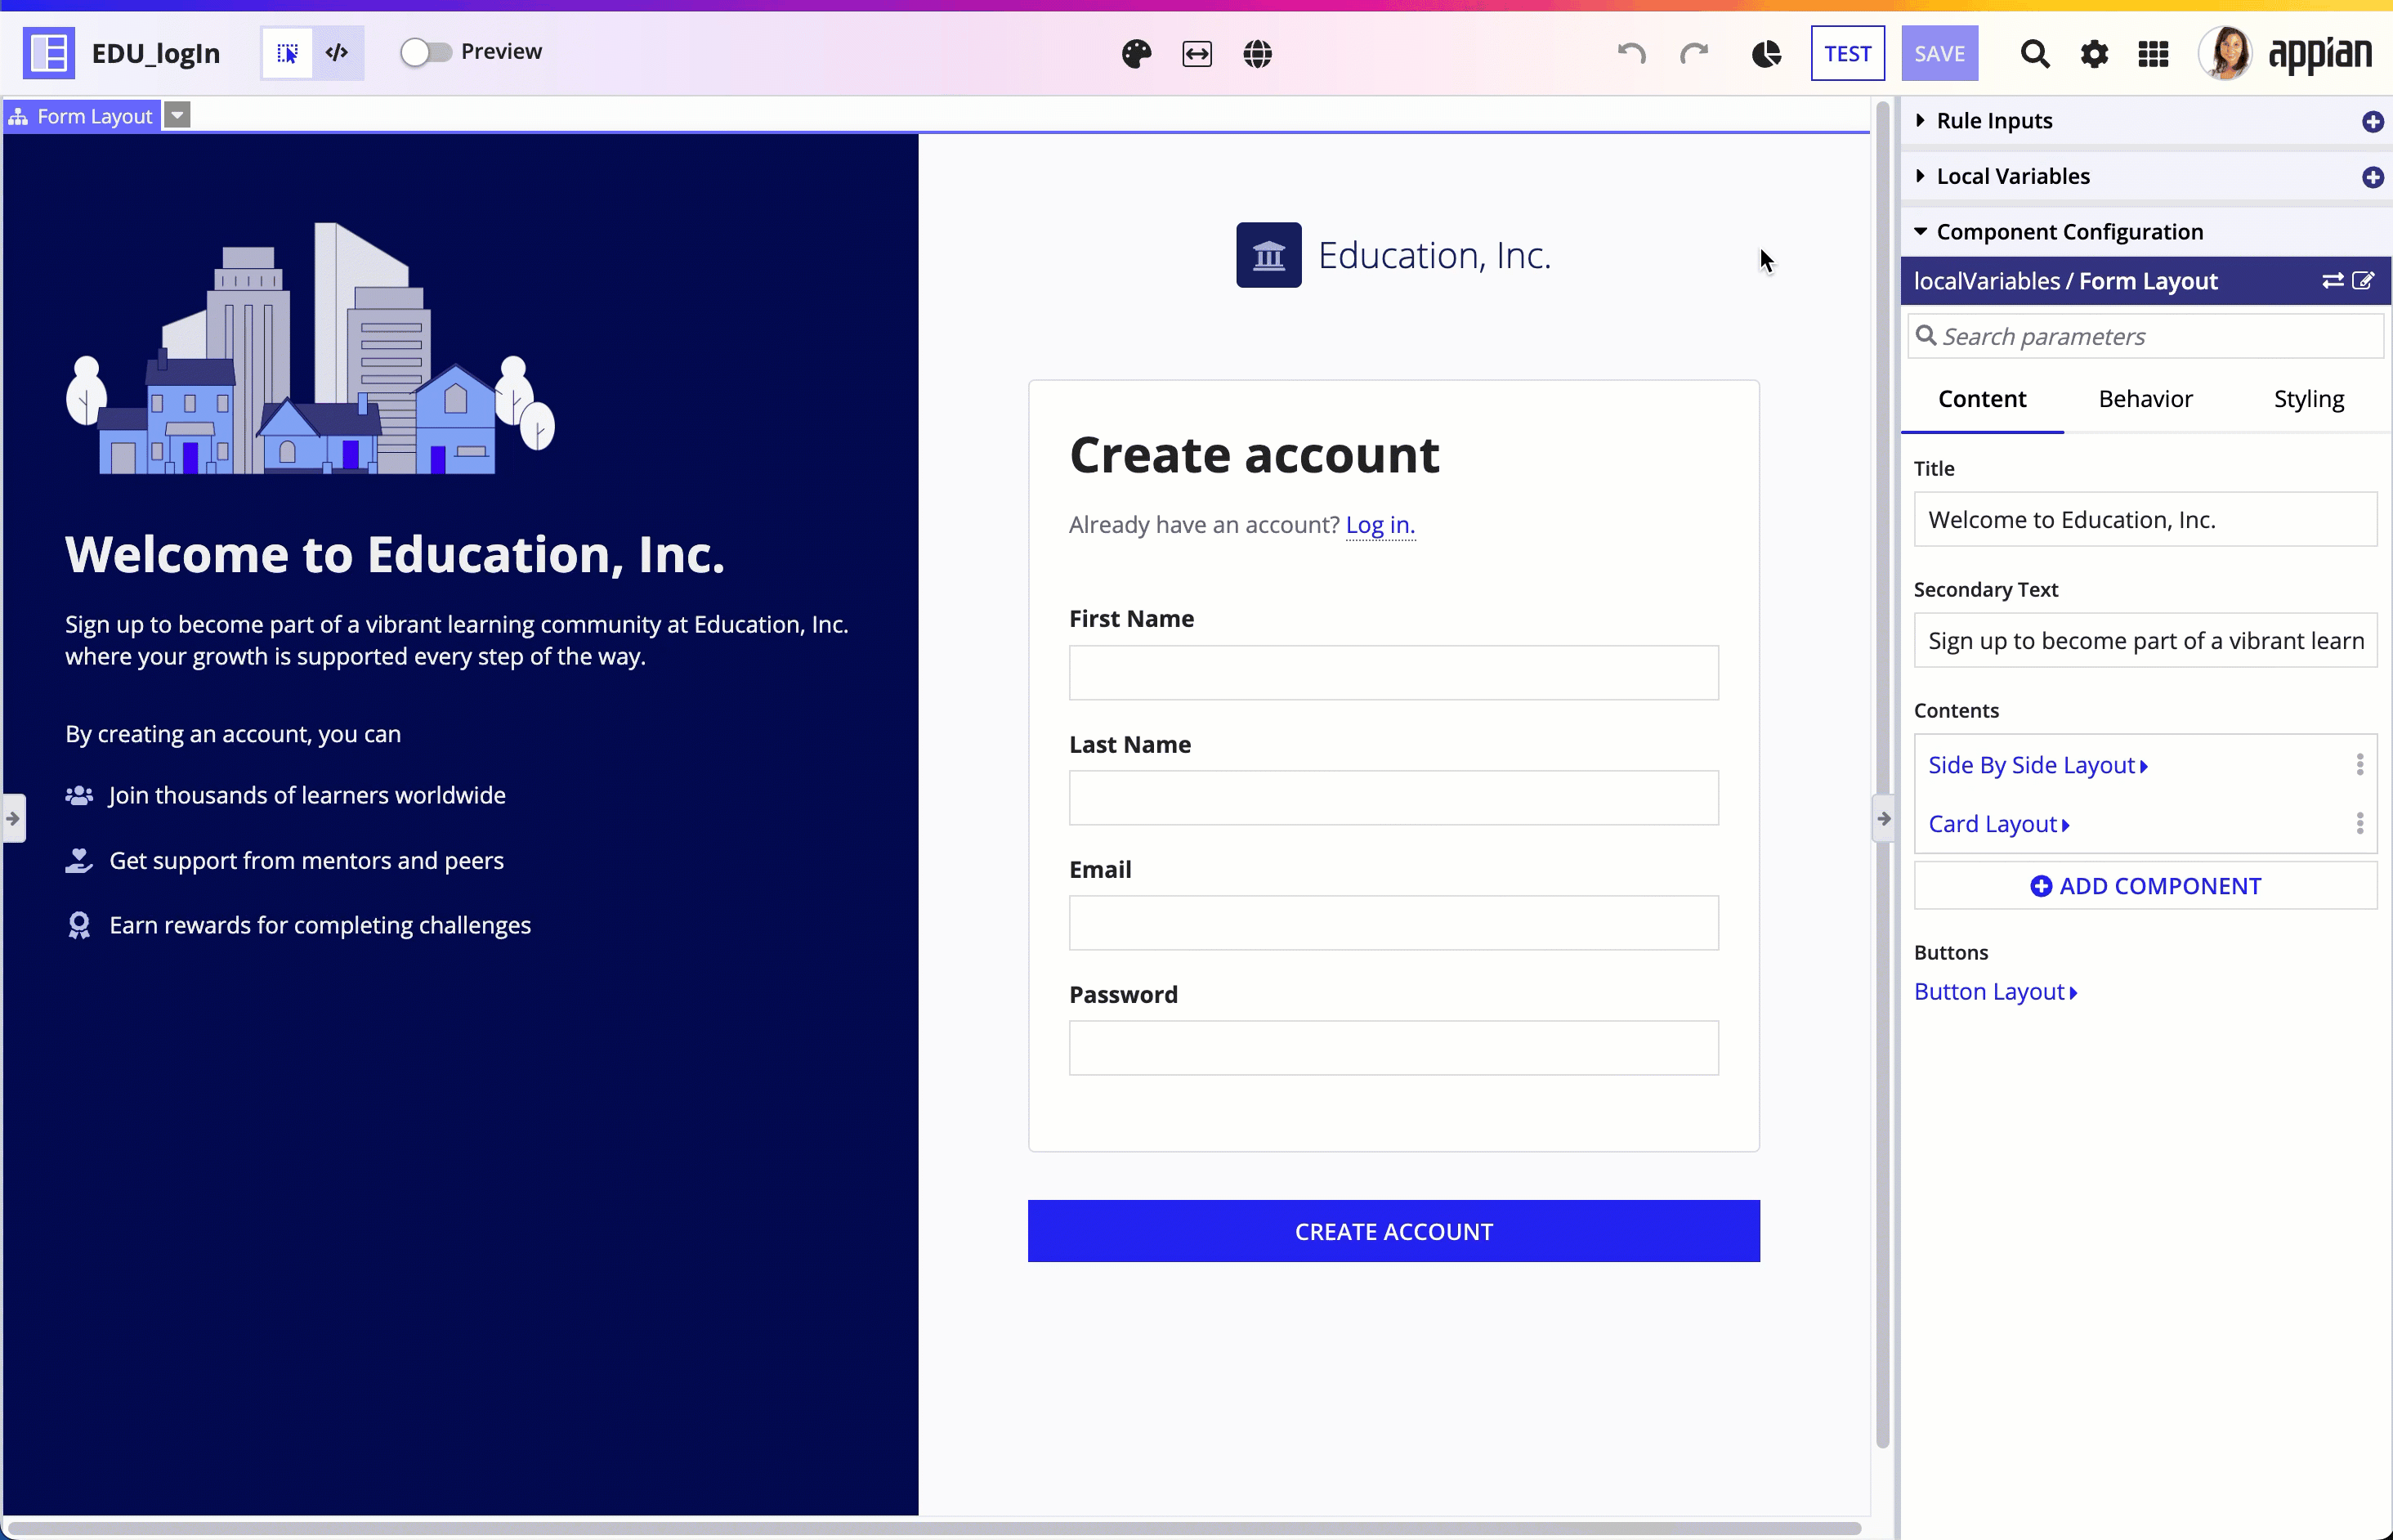Click the edit-as-expression icon in Form Layout header
The height and width of the screenshot is (1540, 2393).
coord(2363,281)
